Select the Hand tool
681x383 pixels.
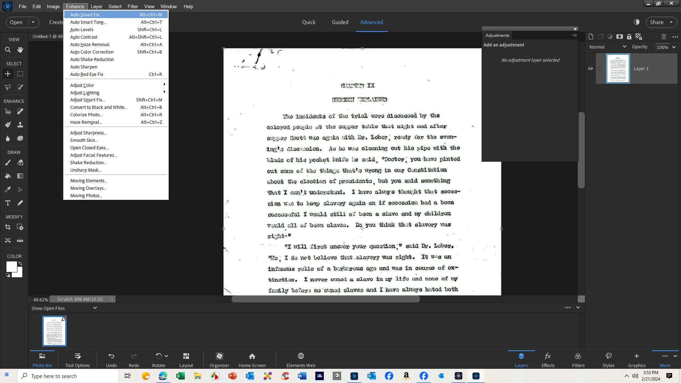20,50
